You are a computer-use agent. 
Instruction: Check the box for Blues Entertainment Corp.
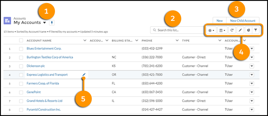click(x=21, y=49)
